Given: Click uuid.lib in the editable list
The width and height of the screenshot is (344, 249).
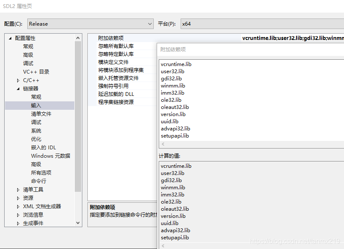Looking at the screenshot, I should point(170,122).
